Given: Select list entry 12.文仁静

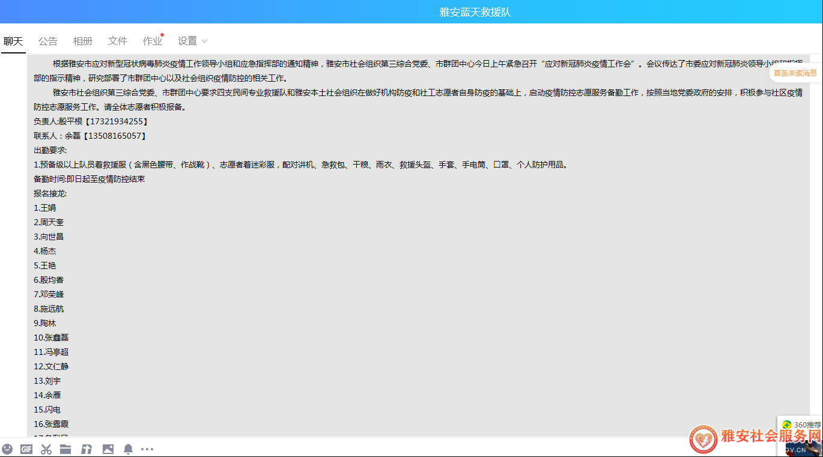Looking at the screenshot, I should [x=51, y=366].
